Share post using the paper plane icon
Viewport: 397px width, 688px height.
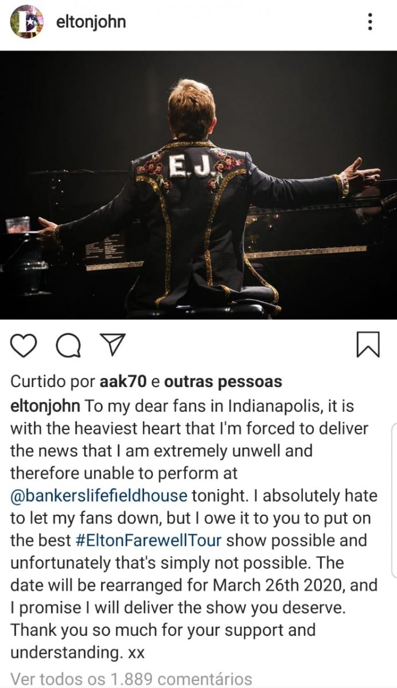click(112, 344)
